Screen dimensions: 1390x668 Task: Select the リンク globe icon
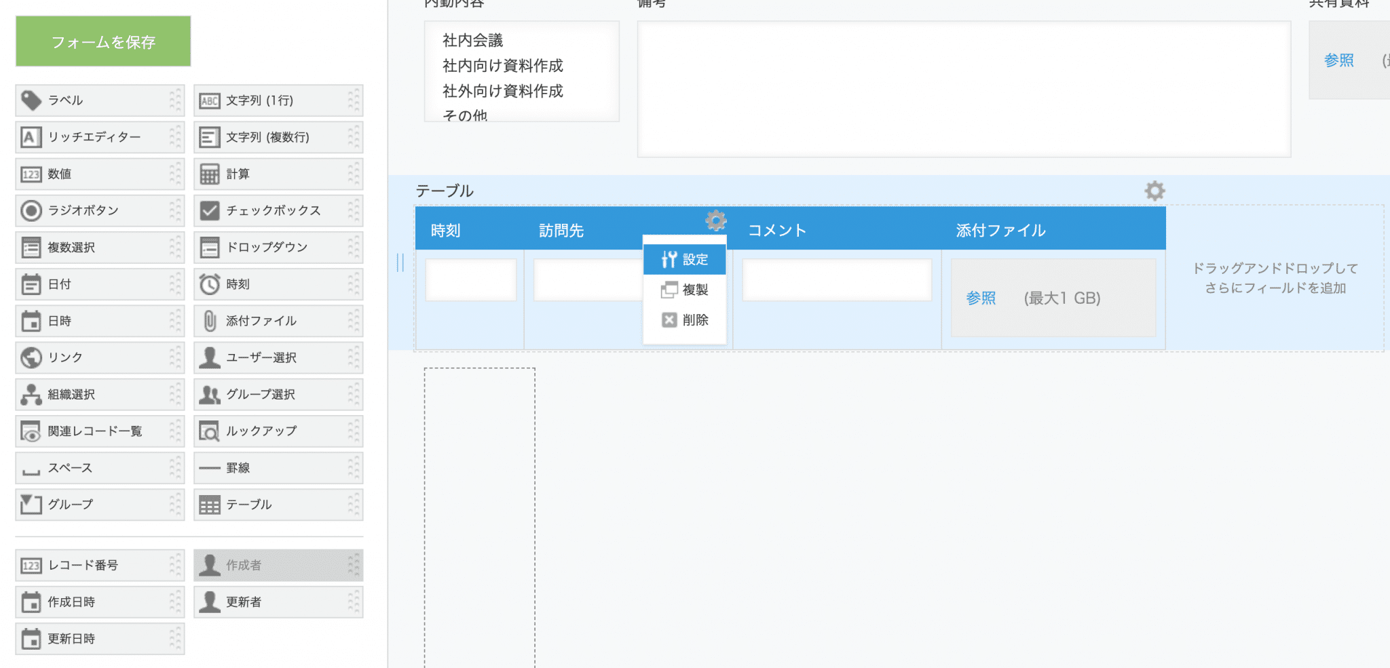[31, 357]
